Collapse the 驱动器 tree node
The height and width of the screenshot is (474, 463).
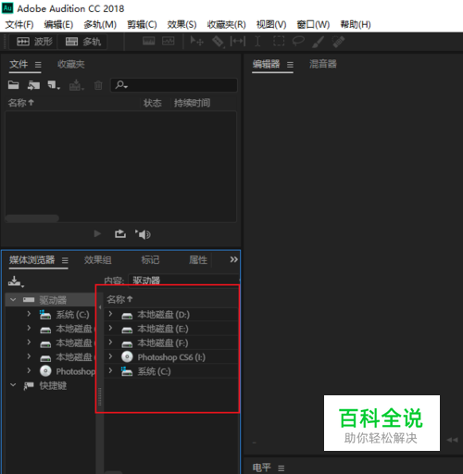tap(13, 299)
